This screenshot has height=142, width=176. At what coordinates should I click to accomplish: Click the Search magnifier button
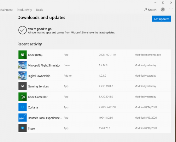click(x=150, y=10)
